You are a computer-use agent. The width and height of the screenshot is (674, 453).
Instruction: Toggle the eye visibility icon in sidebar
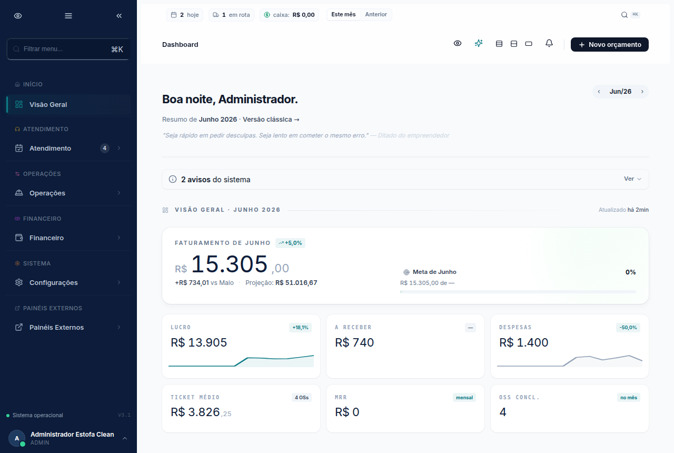(18, 16)
